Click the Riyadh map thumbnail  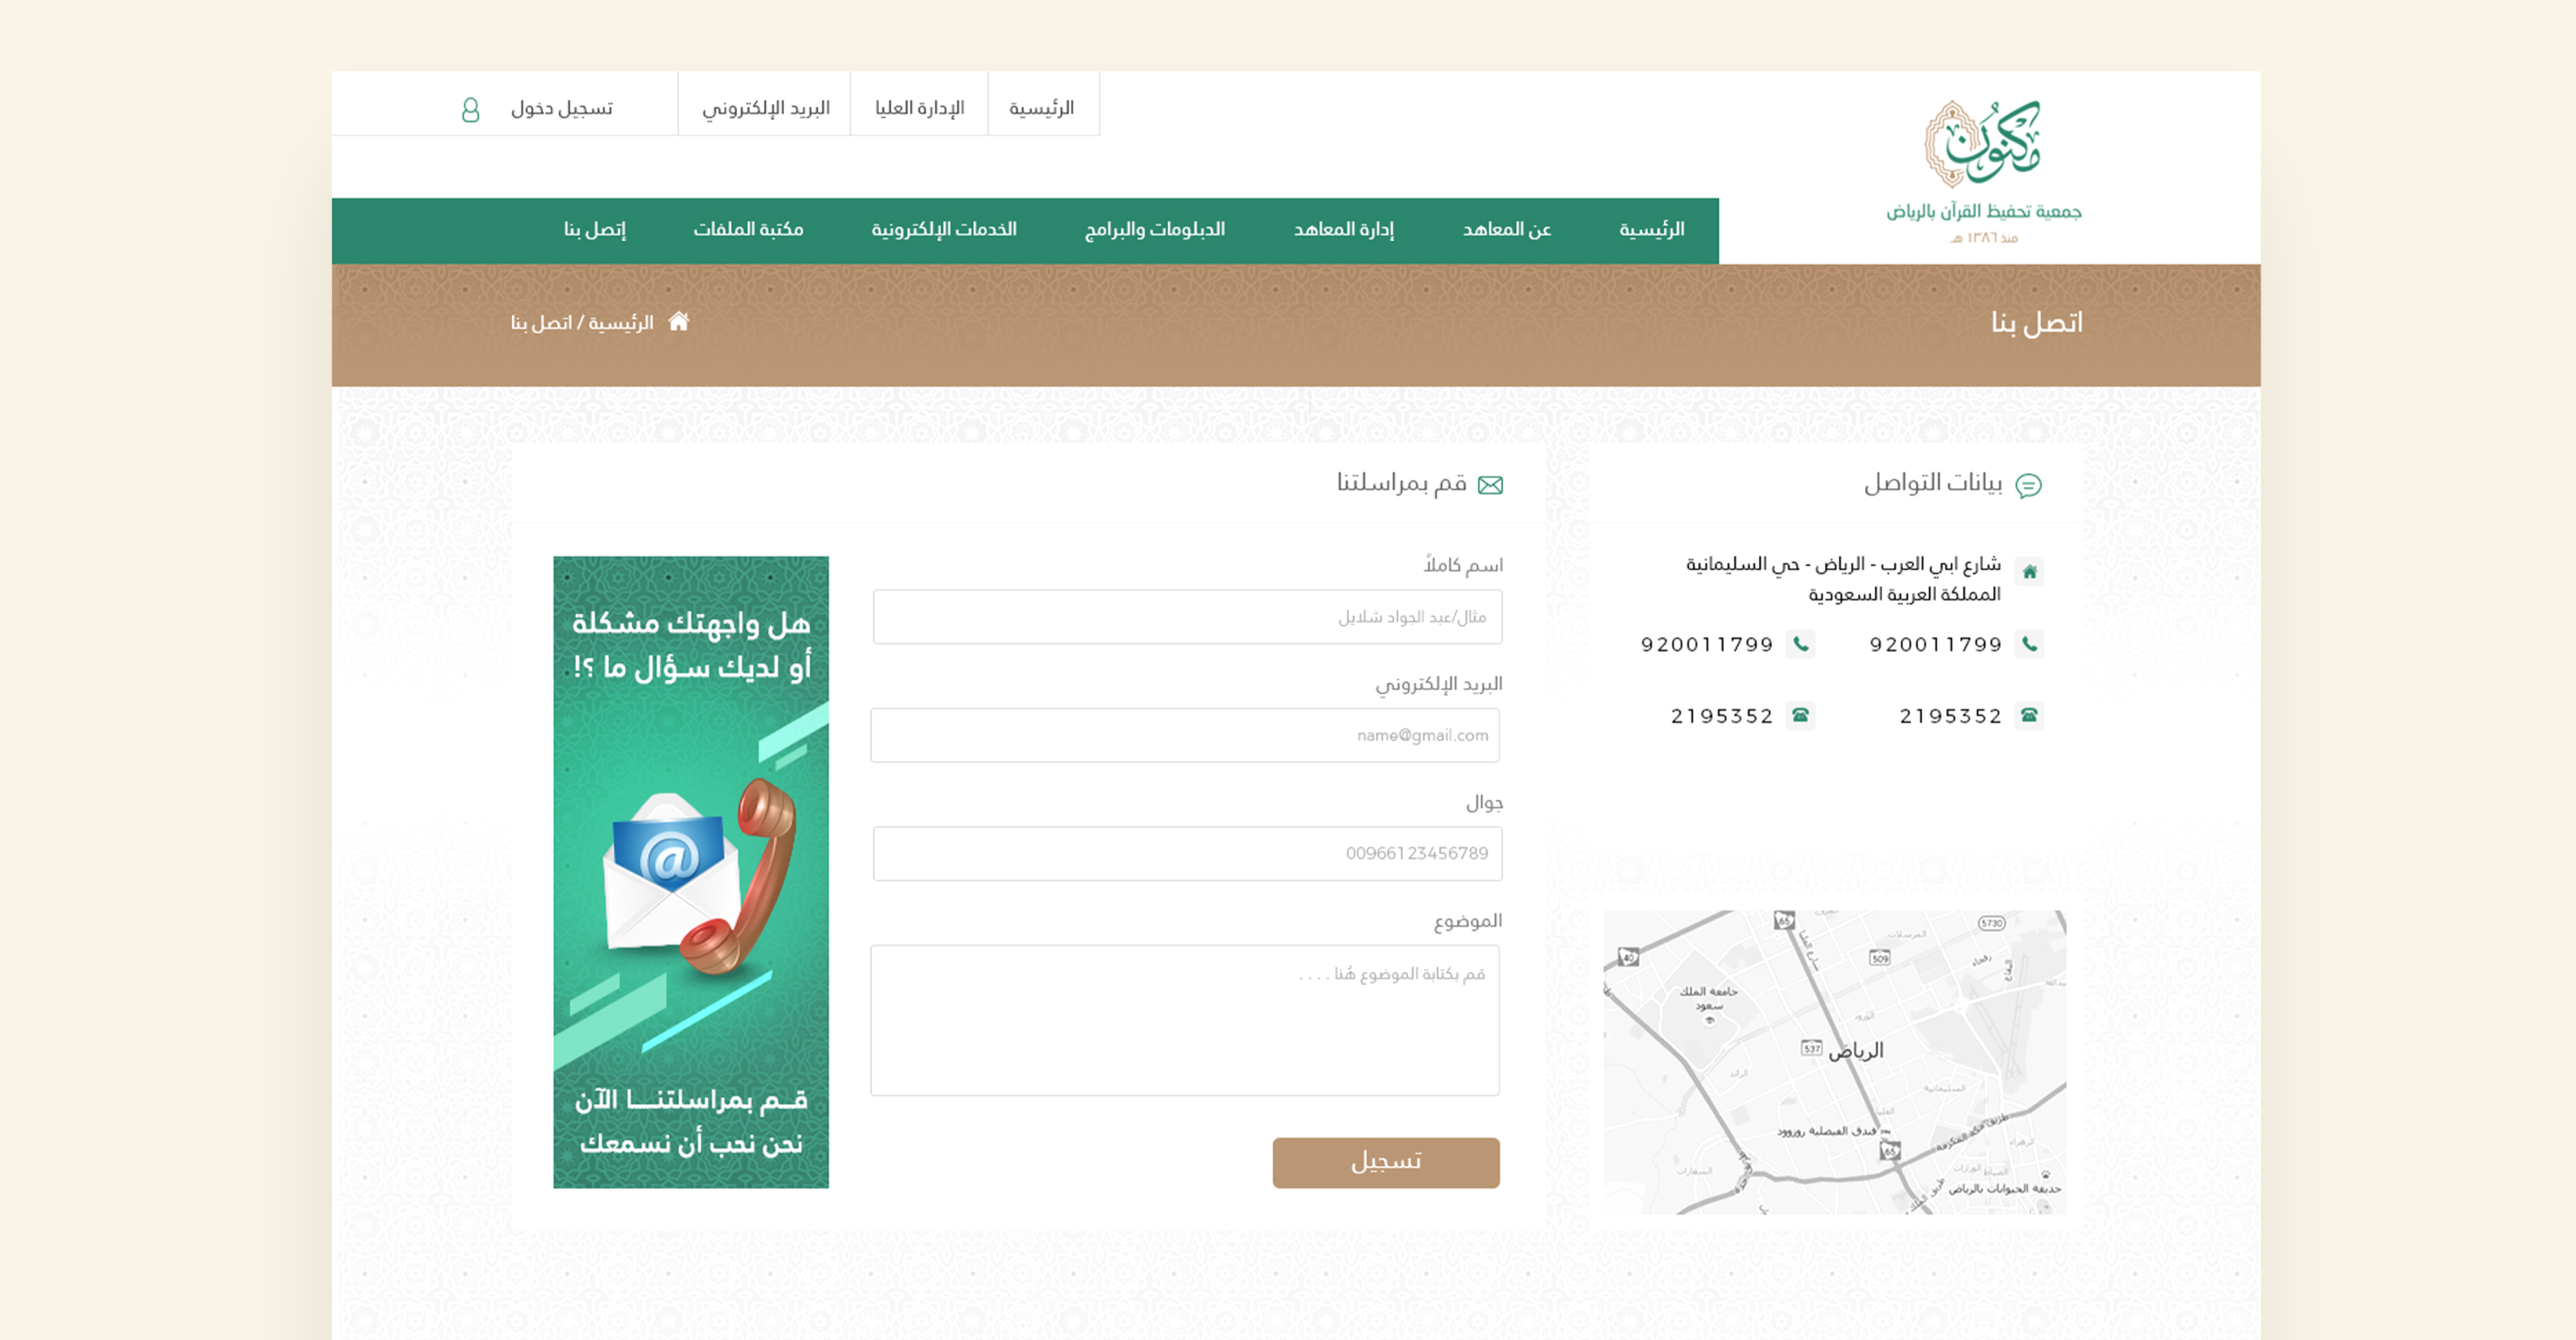1835,1062
